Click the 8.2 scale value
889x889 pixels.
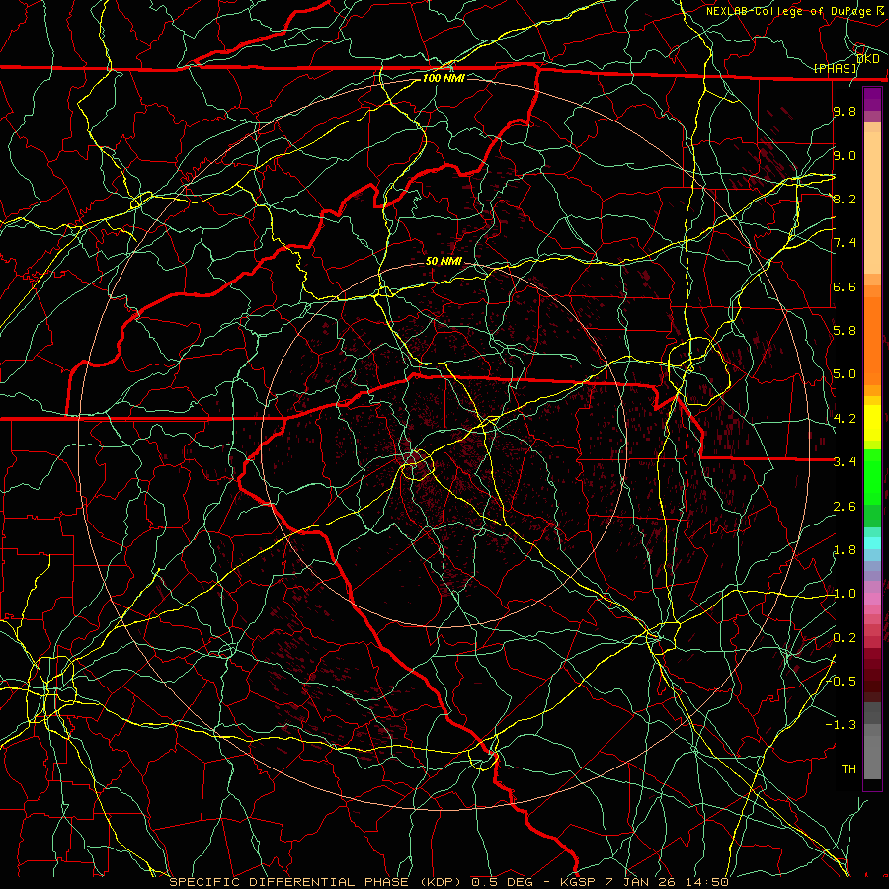pos(845,199)
